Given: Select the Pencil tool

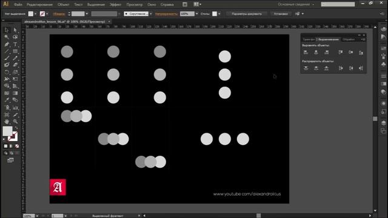Looking at the screenshot, I should tap(15, 58).
